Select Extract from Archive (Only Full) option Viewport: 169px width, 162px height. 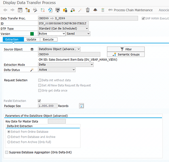coord(9,142)
